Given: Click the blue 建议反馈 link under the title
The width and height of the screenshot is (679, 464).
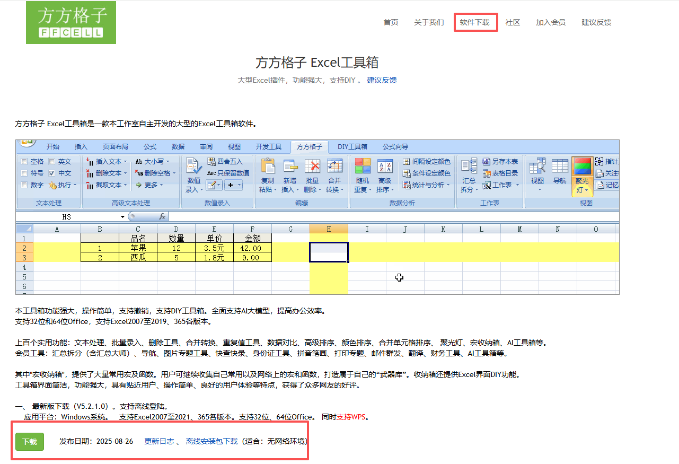Looking at the screenshot, I should [x=382, y=80].
